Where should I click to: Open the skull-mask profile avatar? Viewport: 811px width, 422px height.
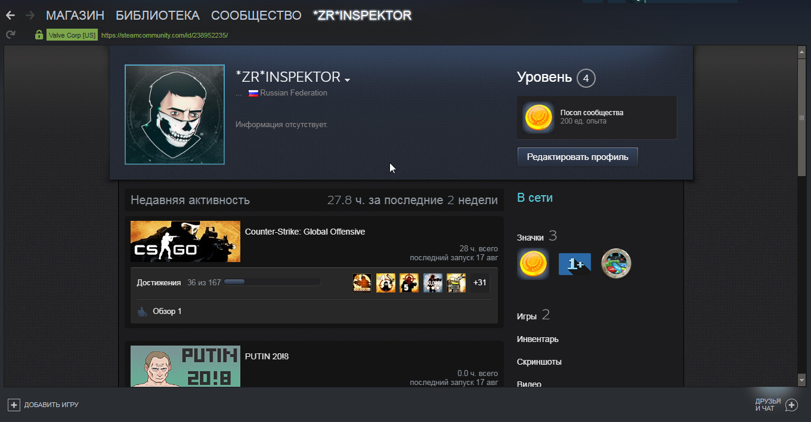[175, 115]
